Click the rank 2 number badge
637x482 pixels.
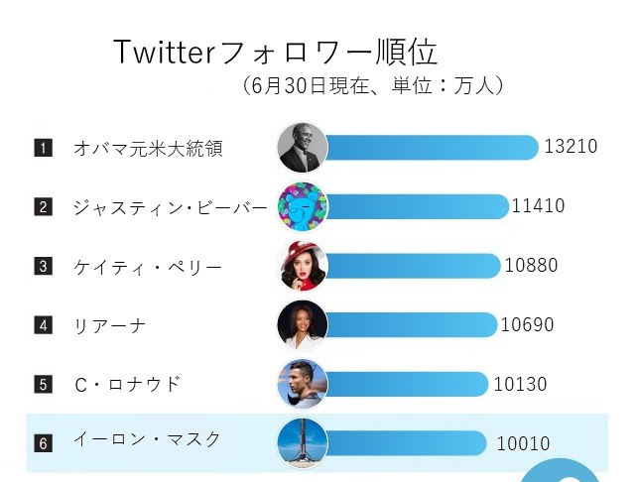[43, 207]
